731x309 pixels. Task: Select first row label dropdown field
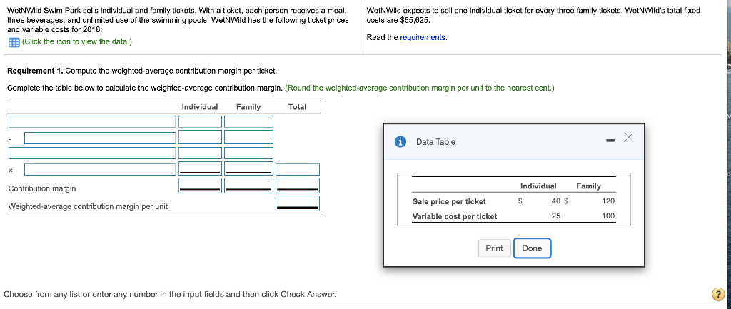92,121
